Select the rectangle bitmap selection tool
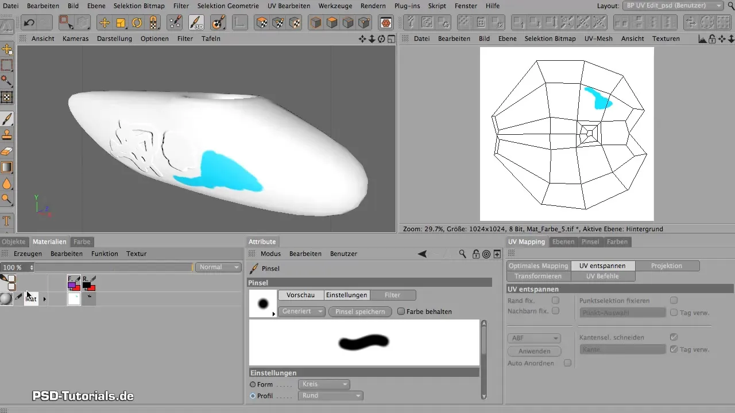This screenshot has width=735, height=413. pyautogui.click(x=7, y=65)
